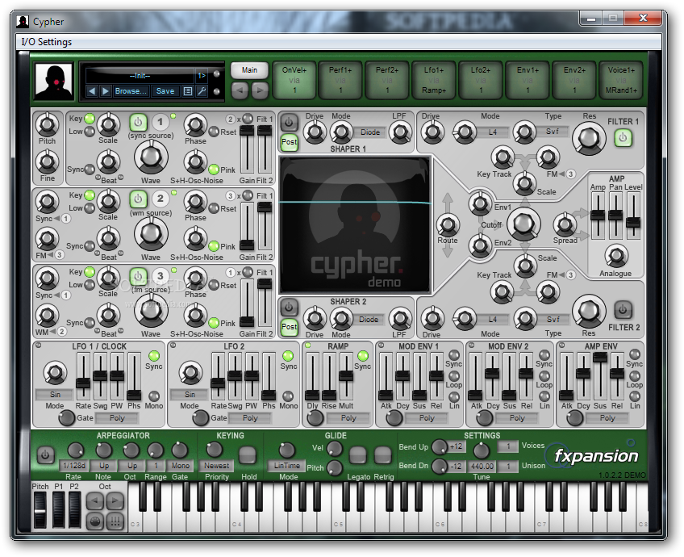
Task: Open the OnVel+ modulation slot
Action: point(294,80)
